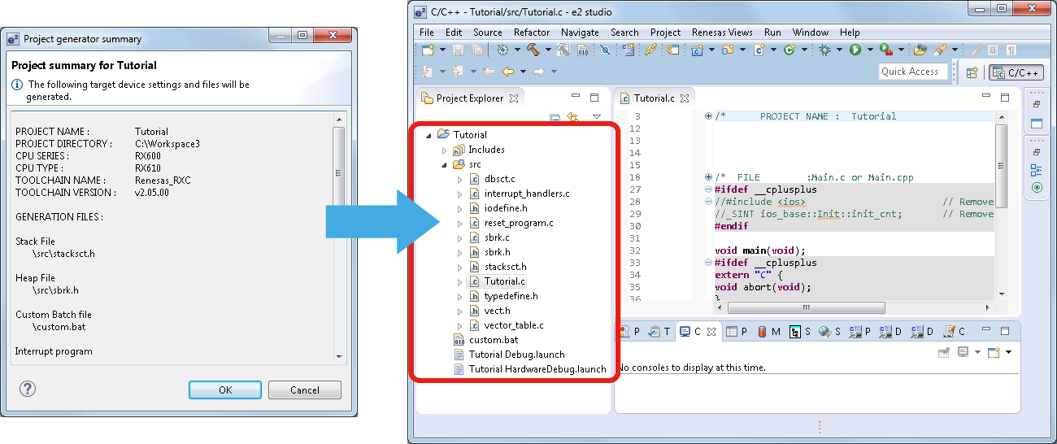Click the Quick Access search field

[x=913, y=72]
